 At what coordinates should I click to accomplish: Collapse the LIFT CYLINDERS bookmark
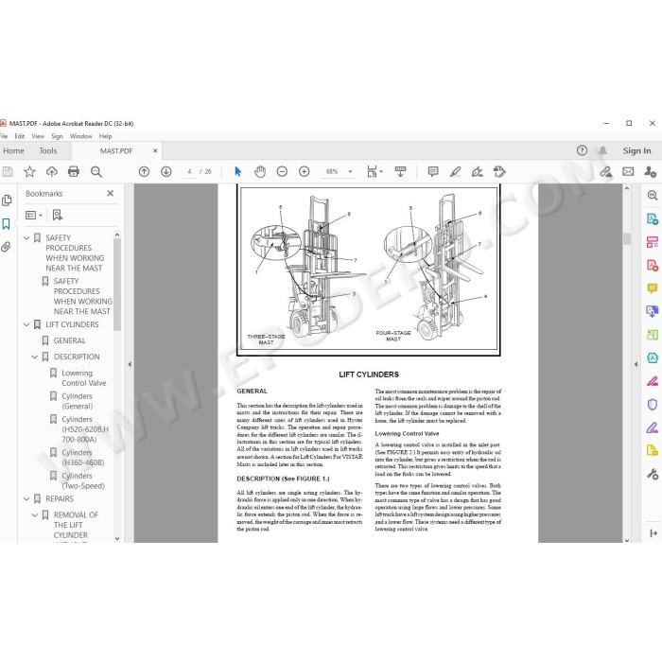click(x=26, y=324)
